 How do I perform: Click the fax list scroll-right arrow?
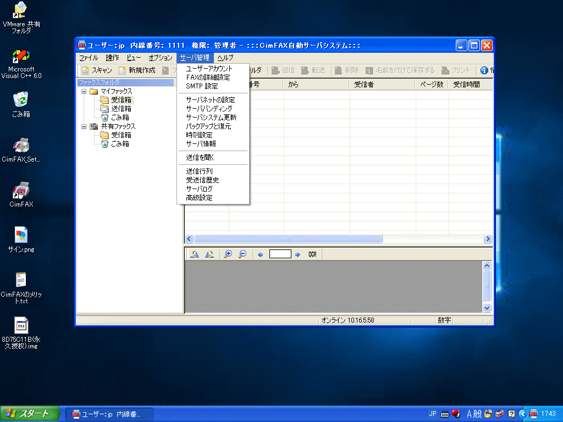pyautogui.click(x=488, y=239)
